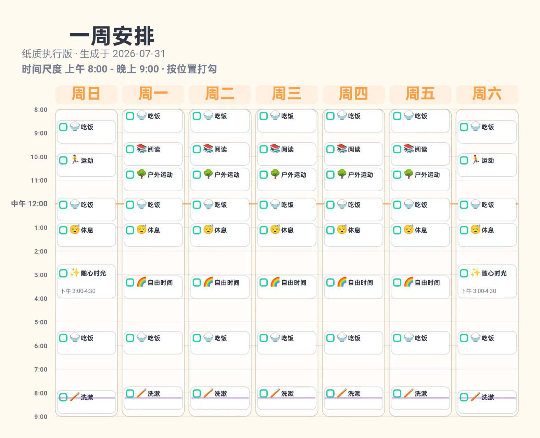Click the rainbow icon in Tuesday 自由时间
Viewport: 540px width, 438px height.
click(x=208, y=282)
